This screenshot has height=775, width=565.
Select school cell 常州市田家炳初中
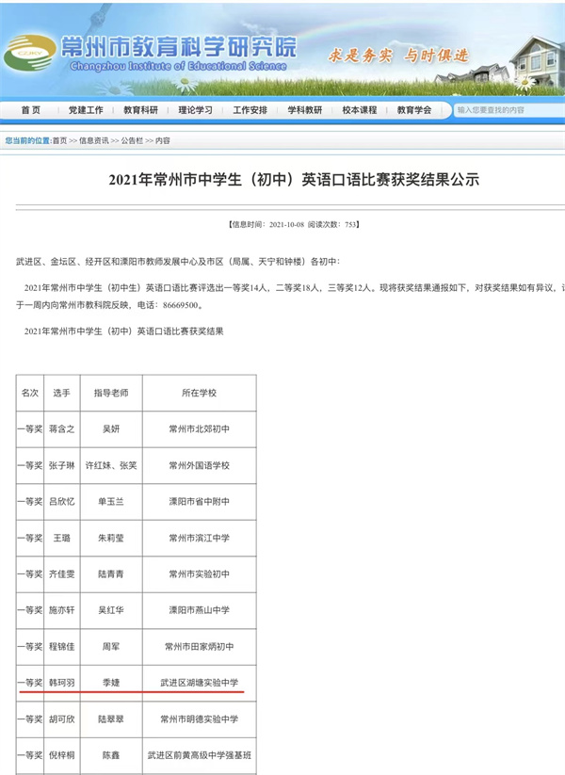(x=200, y=647)
